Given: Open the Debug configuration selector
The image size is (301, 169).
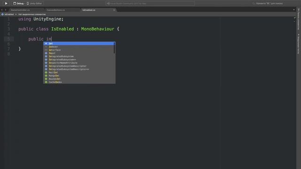Looking at the screenshot, I should tap(18, 3).
